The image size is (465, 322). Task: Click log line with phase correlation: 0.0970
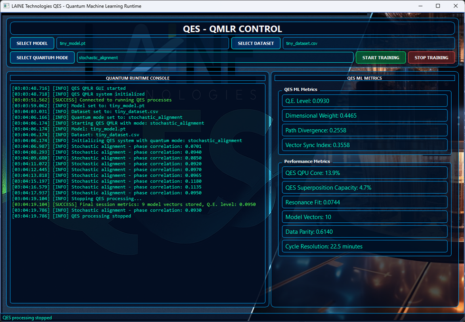(x=107, y=170)
